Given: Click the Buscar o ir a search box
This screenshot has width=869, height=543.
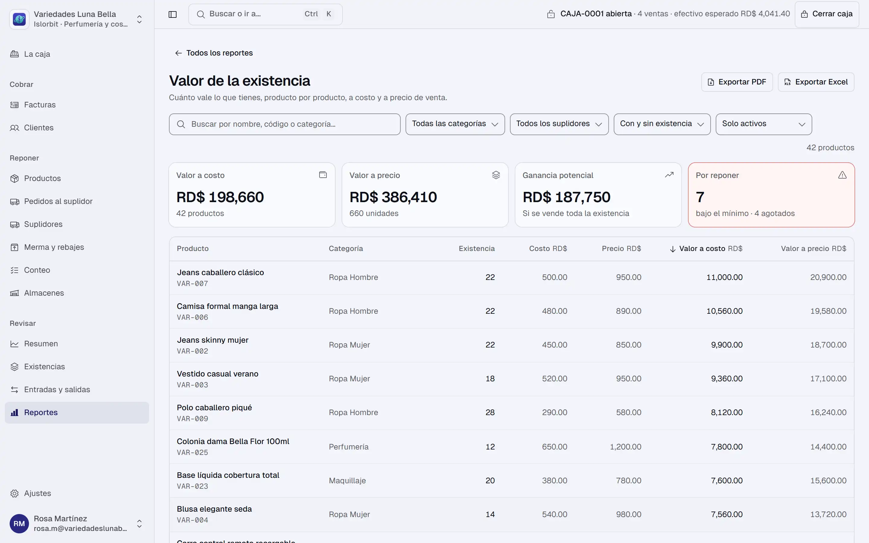Looking at the screenshot, I should [265, 14].
